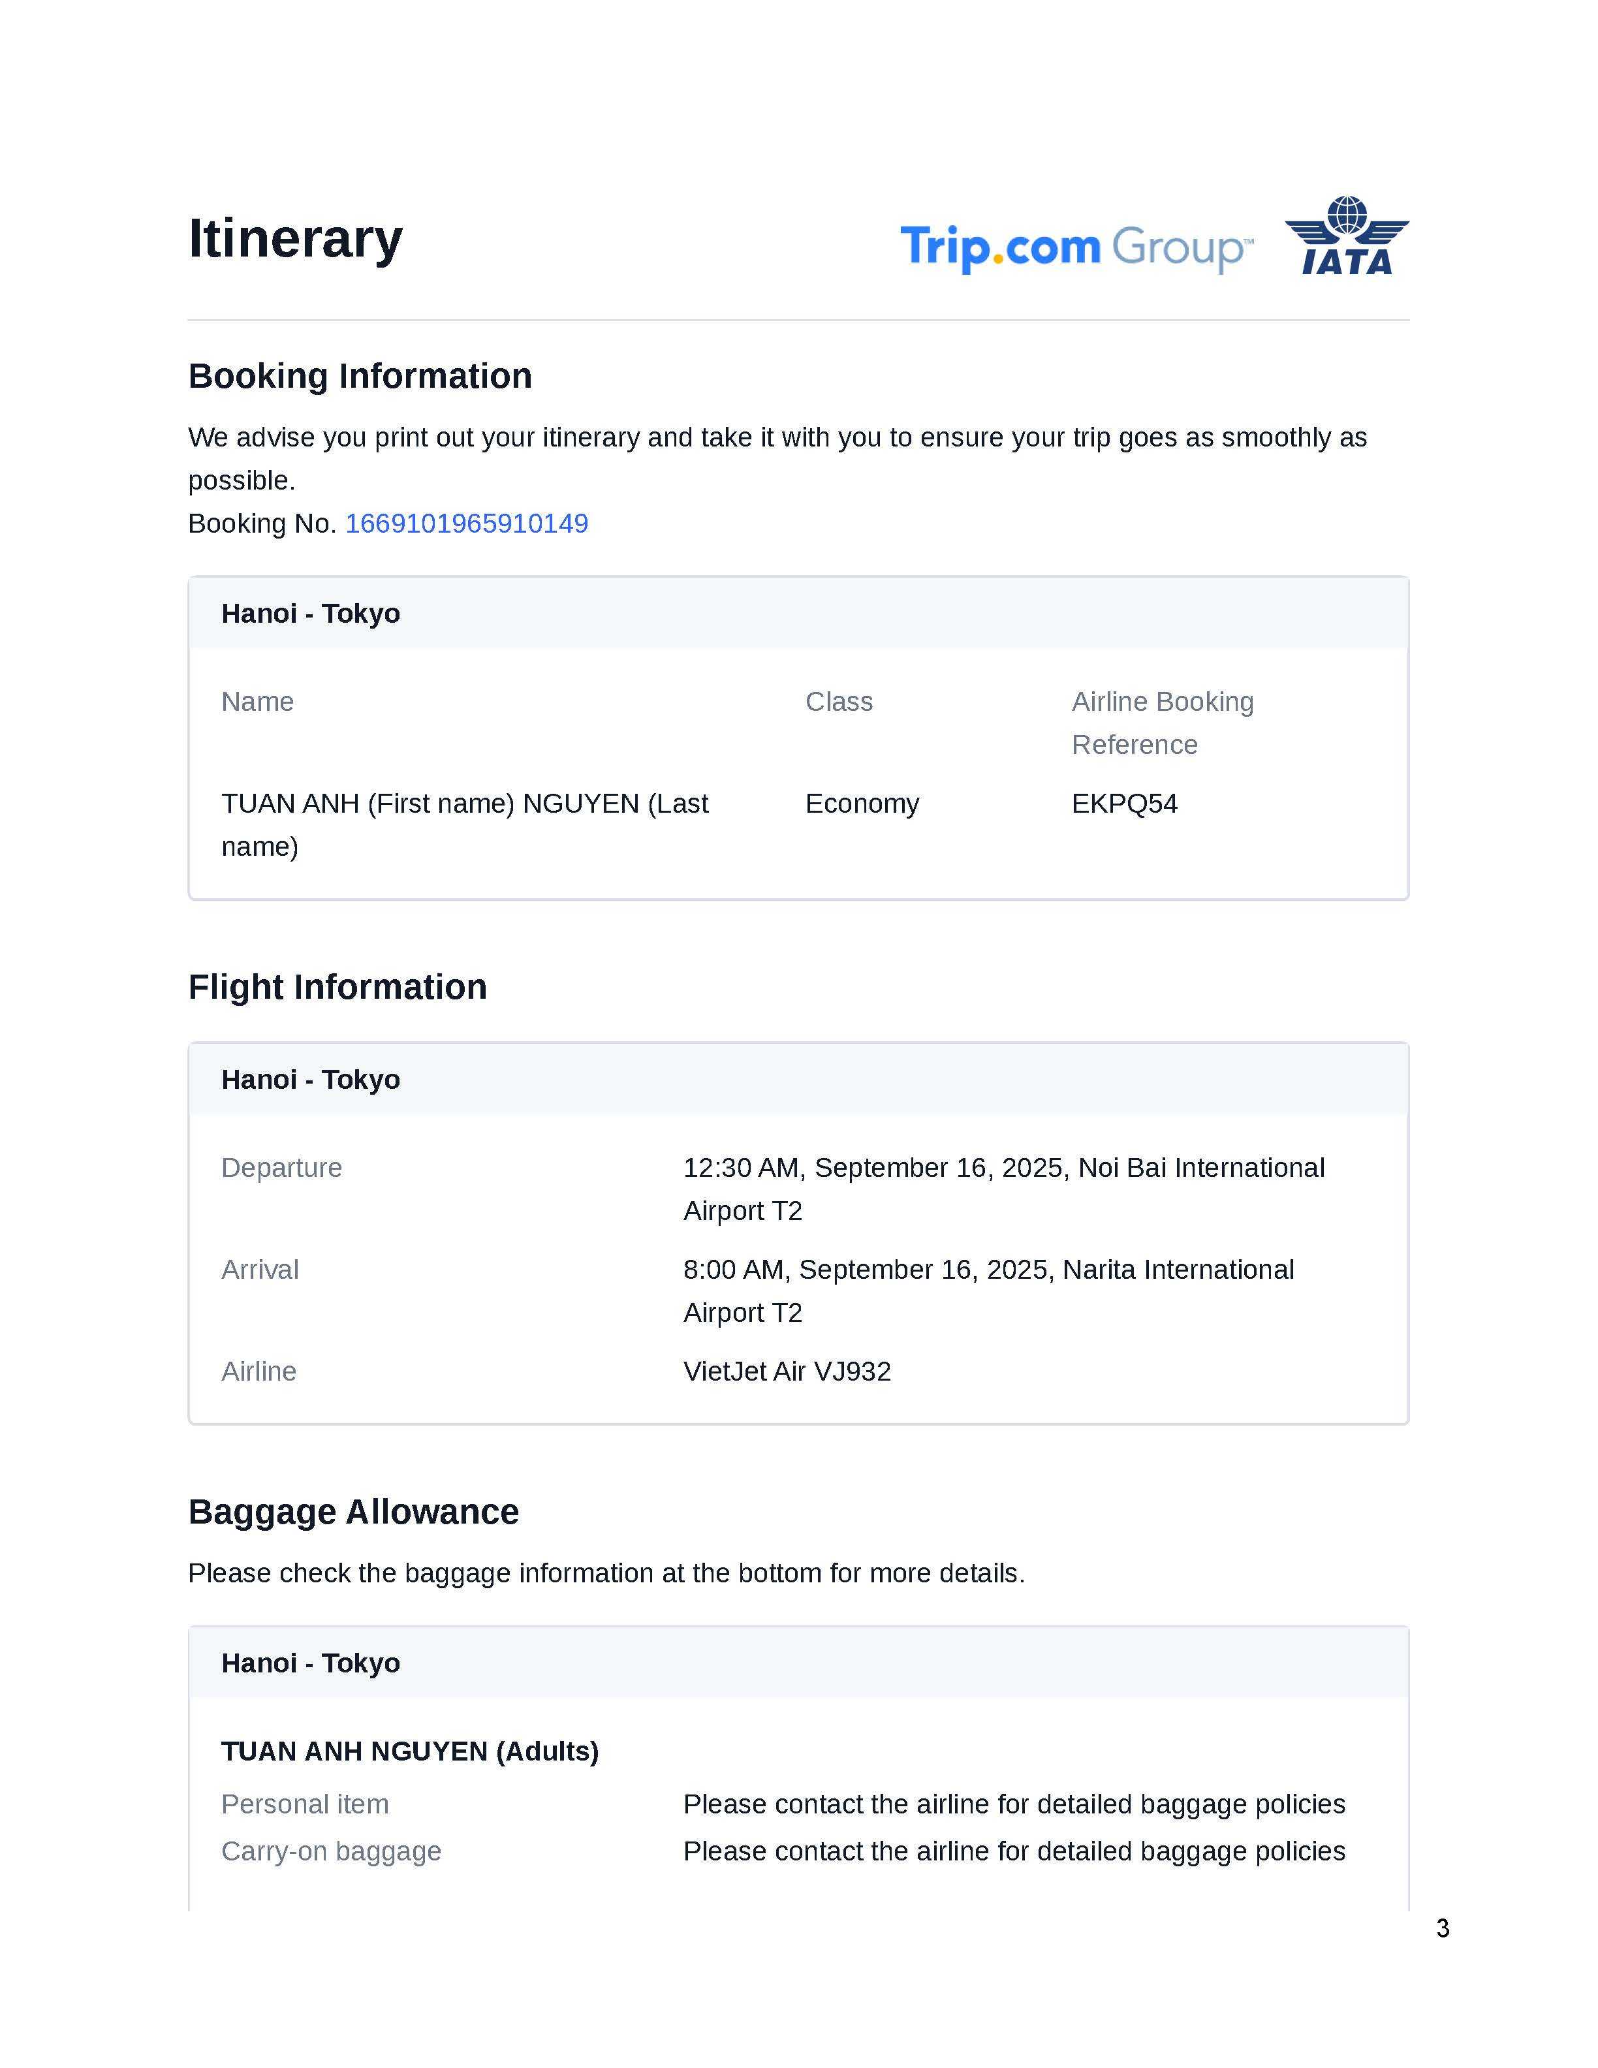Click the IATA winged globe logo
1598x2068 pixels.
tap(1346, 236)
